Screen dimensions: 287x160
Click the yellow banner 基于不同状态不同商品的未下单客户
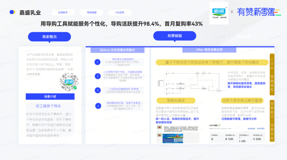point(212,63)
